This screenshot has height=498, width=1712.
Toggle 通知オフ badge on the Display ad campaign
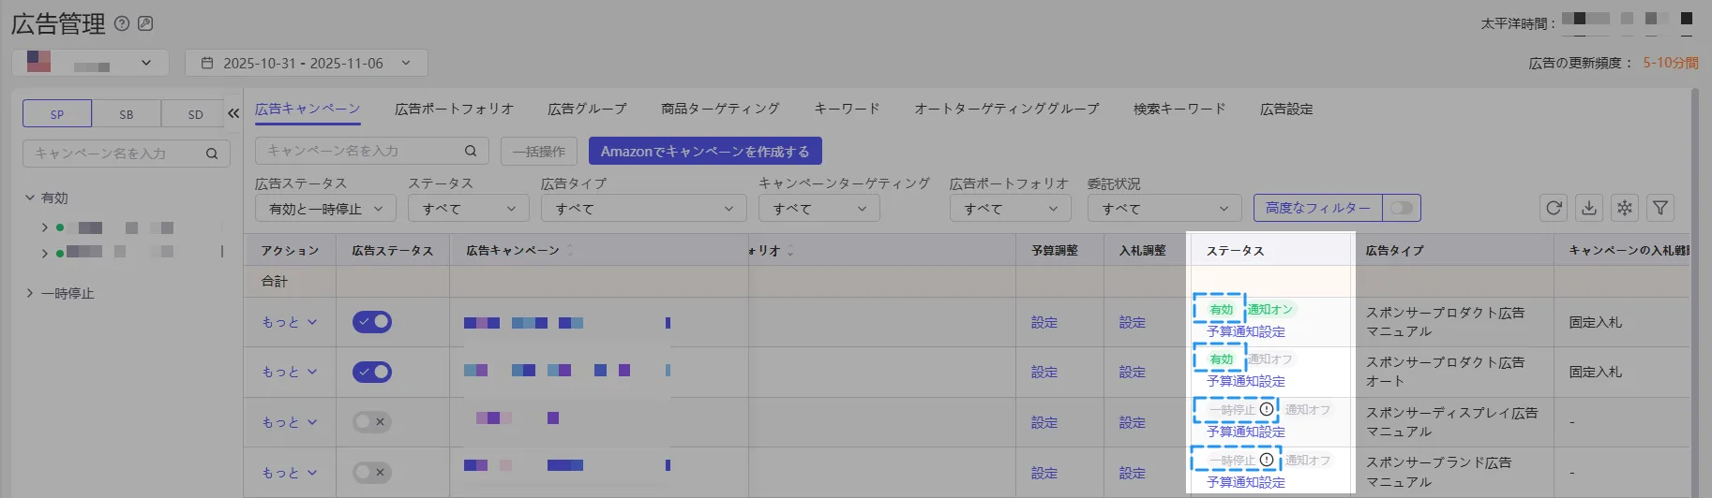[x=1308, y=410]
